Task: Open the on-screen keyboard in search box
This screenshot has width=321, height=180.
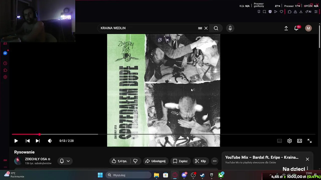Action: [x=200, y=28]
